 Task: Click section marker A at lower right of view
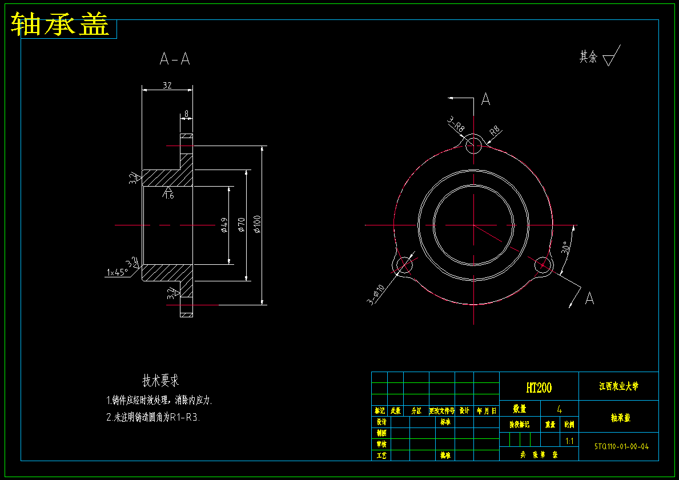tap(589, 298)
